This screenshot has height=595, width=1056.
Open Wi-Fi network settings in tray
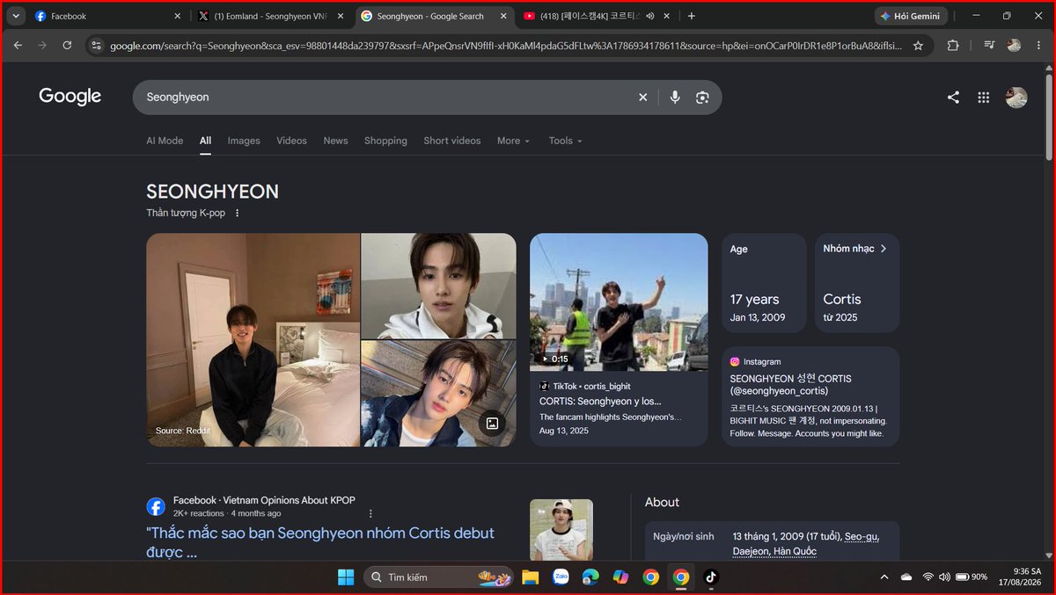pos(928,577)
